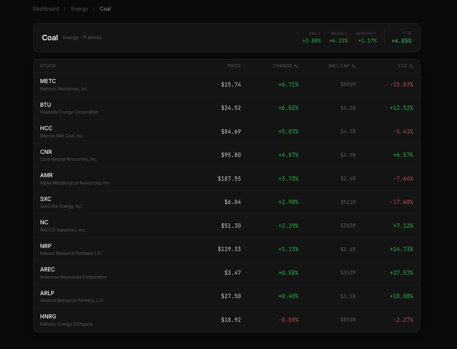457x349 pixels.
Task: Click Natural Resource Partners L.P. name
Action: point(71,253)
